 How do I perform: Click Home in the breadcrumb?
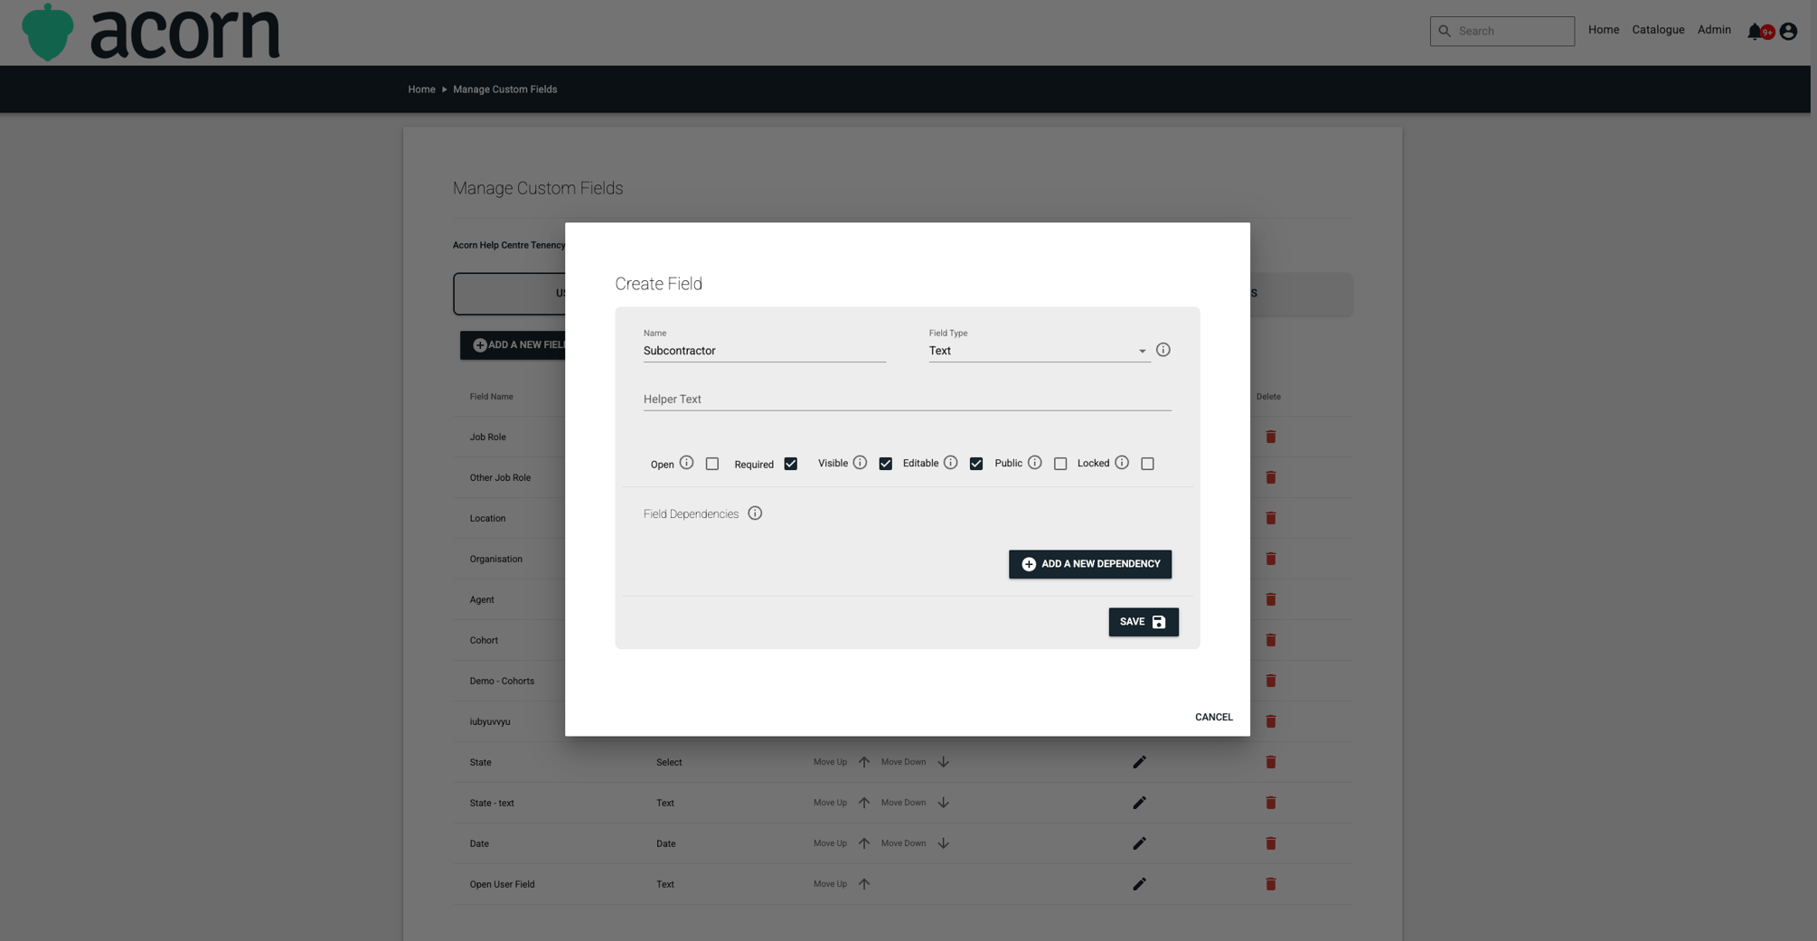tap(421, 89)
